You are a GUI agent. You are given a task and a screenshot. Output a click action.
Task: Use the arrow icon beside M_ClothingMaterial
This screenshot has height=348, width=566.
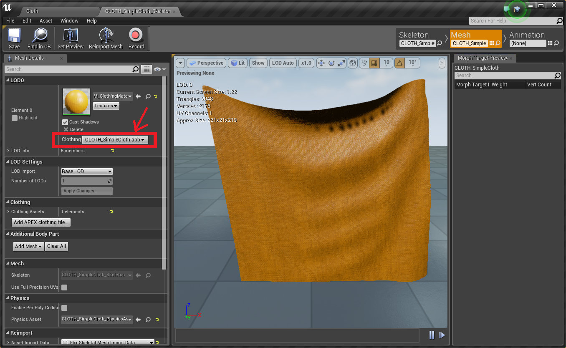click(x=139, y=96)
